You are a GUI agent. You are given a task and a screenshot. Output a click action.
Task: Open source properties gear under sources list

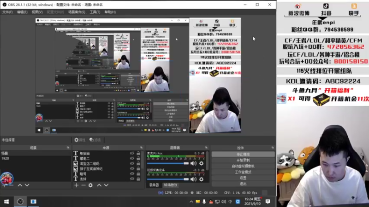[x=90, y=185]
